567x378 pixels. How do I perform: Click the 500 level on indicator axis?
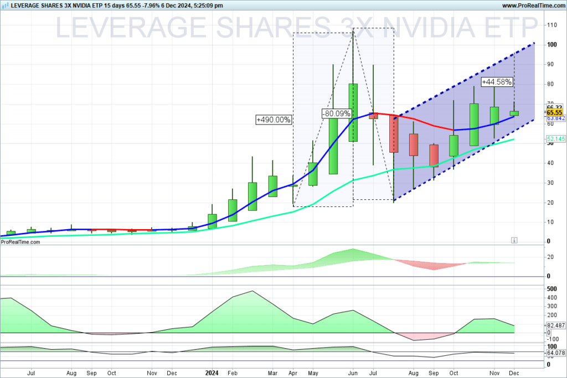coord(552,289)
